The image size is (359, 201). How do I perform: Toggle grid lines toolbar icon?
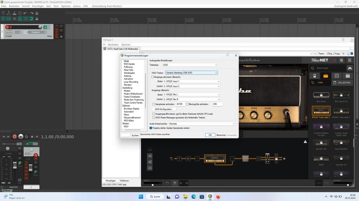[x=26, y=19]
